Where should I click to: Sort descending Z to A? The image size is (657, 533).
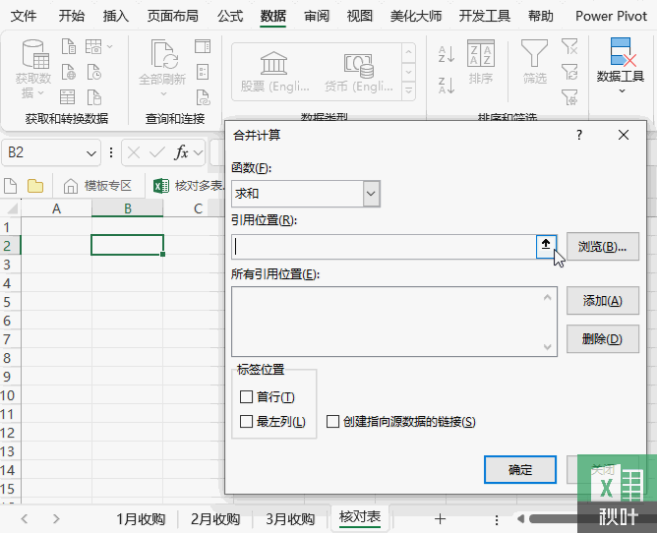click(447, 86)
